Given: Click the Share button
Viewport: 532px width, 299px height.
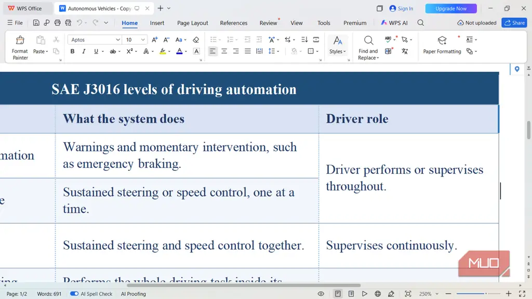Looking at the screenshot, I should pyautogui.click(x=514, y=23).
